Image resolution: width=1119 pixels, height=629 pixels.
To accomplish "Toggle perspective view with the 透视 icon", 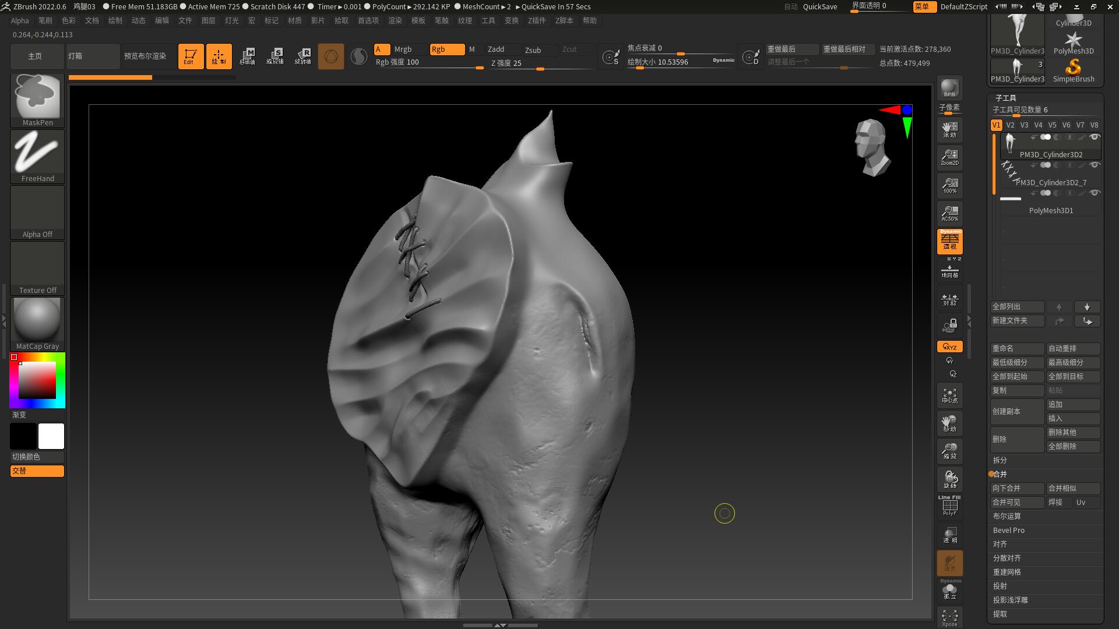I will tap(949, 242).
